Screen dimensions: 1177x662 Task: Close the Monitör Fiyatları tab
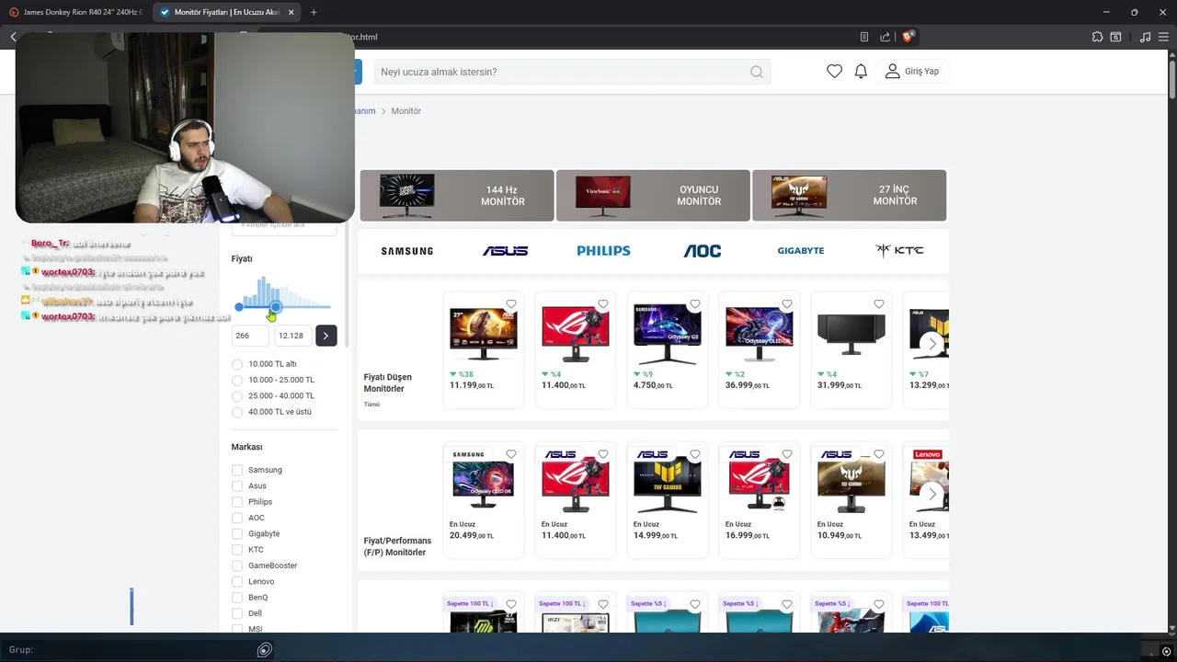pos(291,12)
